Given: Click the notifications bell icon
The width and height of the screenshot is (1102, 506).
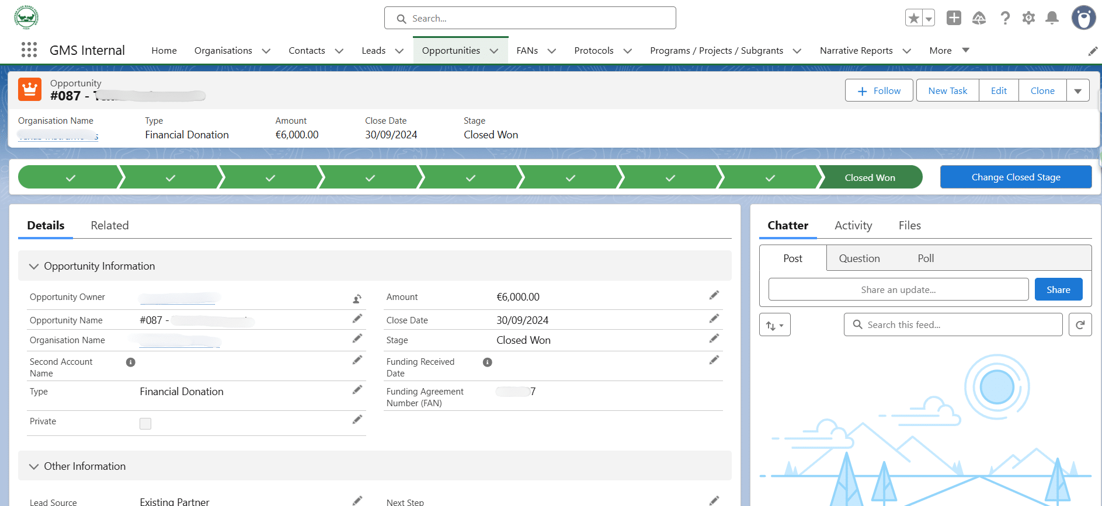Looking at the screenshot, I should 1052,18.
